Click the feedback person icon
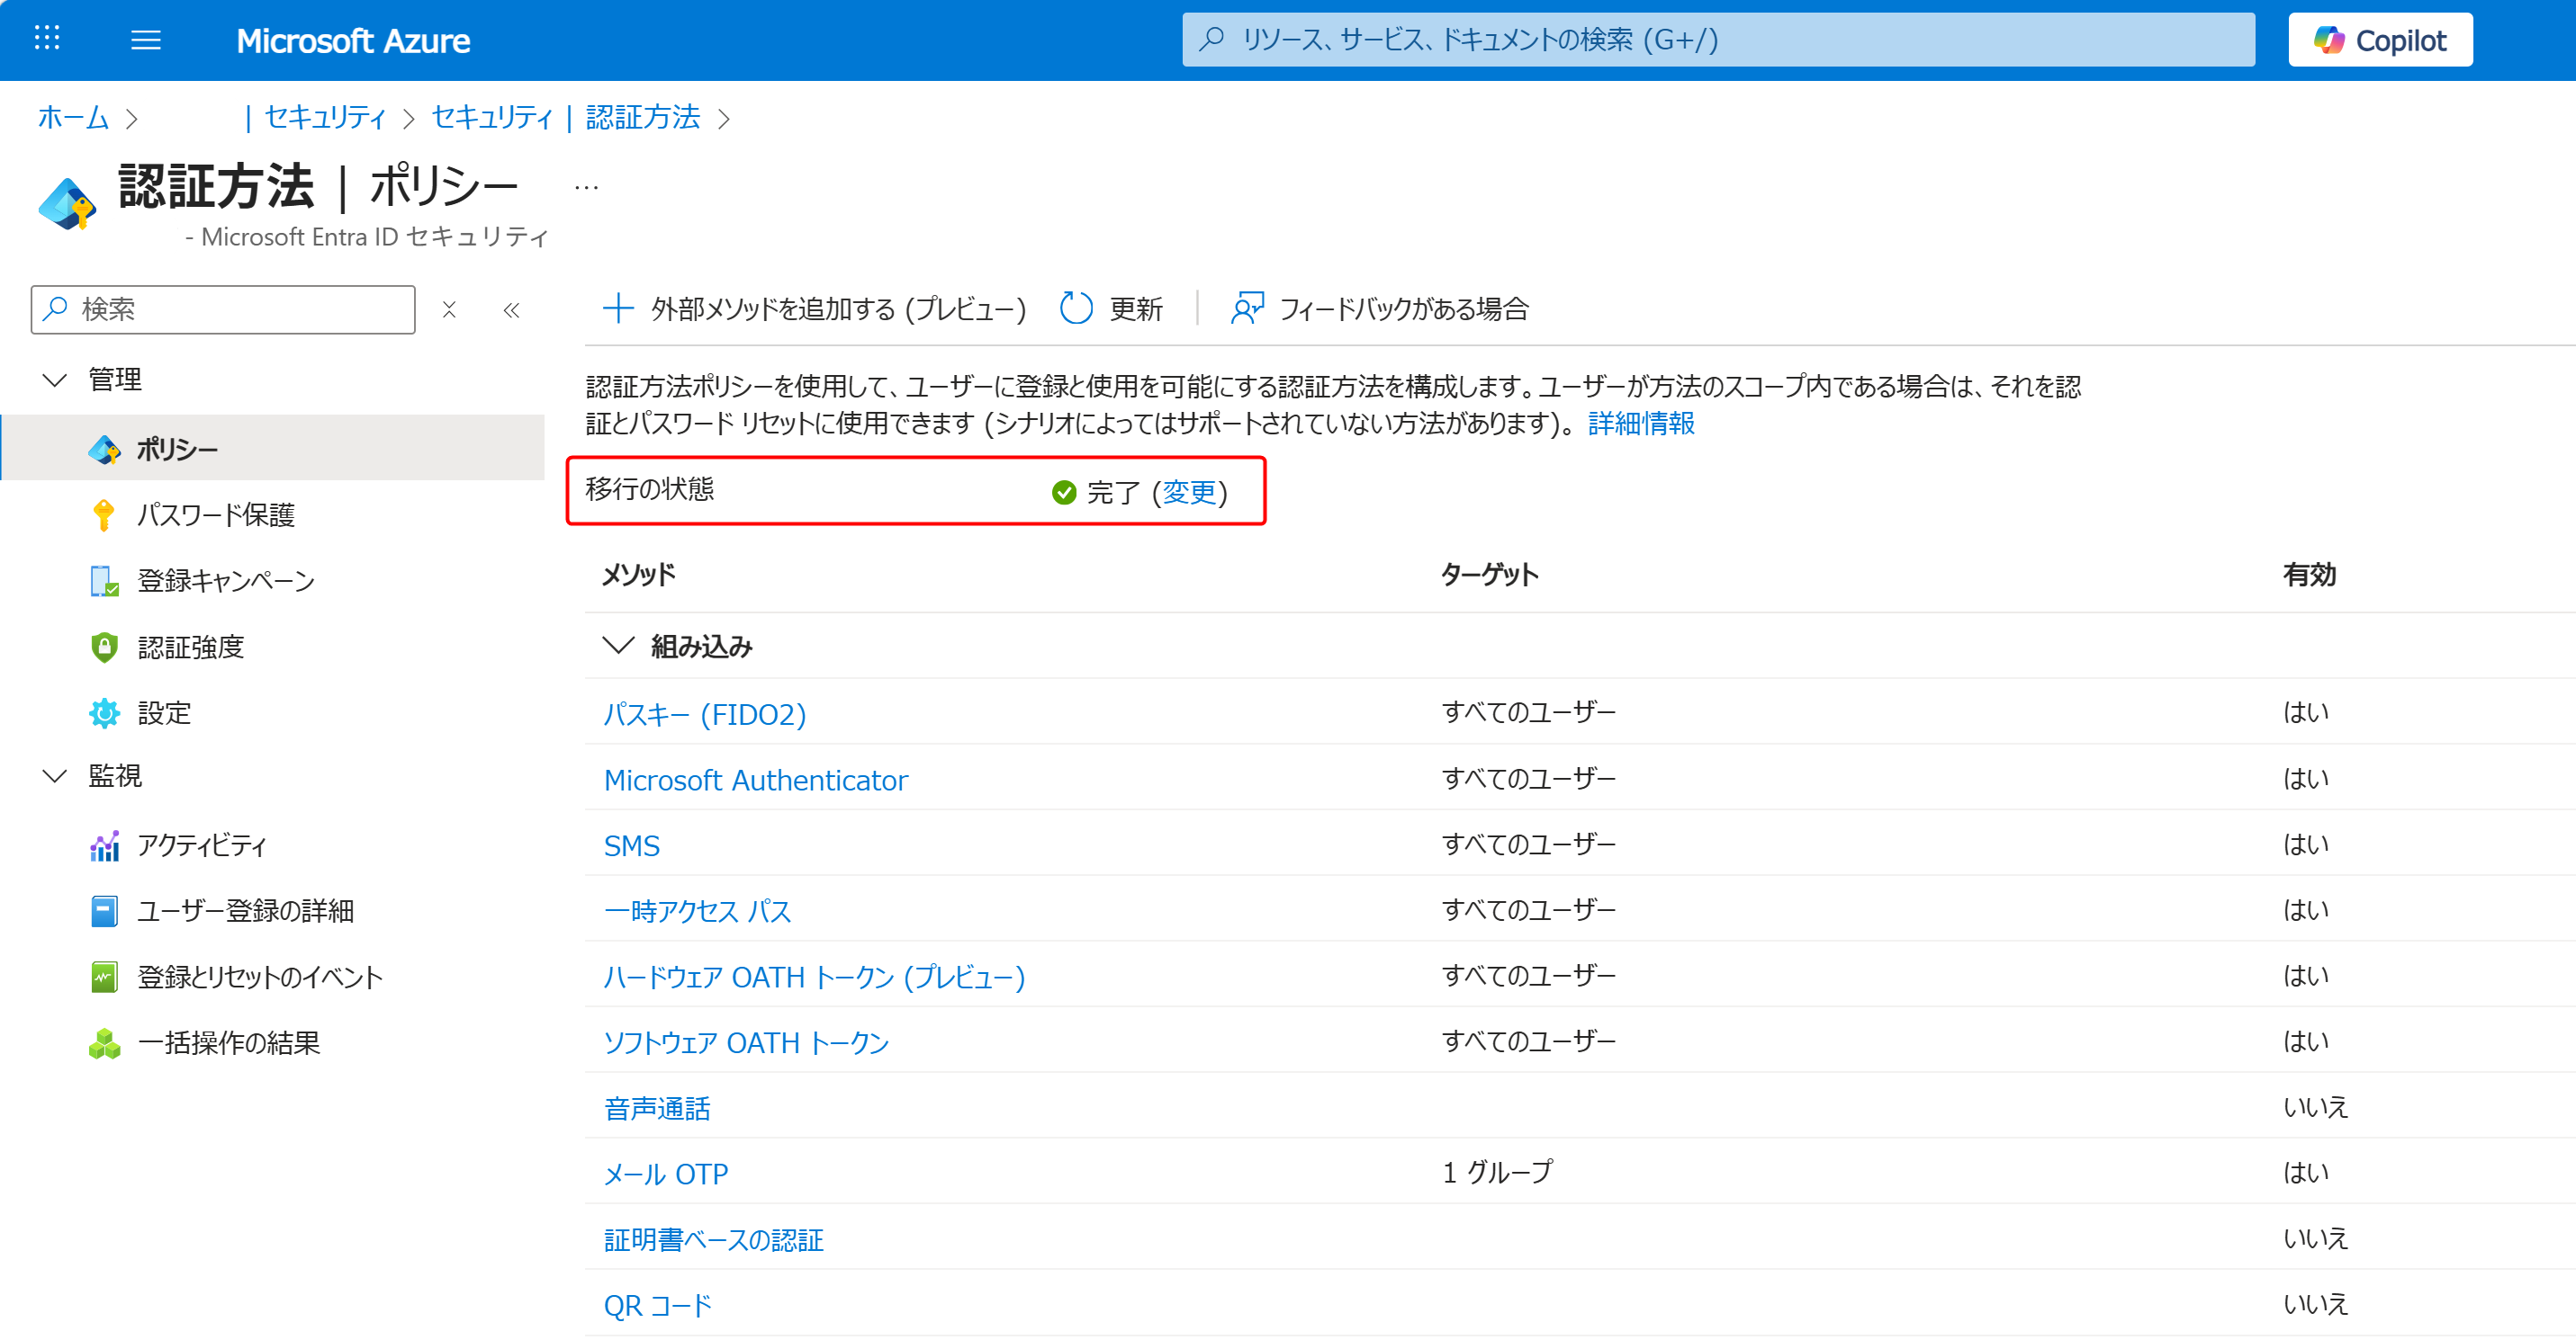Screen dimensions: 2576x1340 1246,308
